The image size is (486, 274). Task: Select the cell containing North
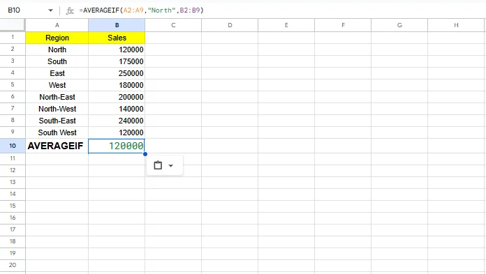(x=57, y=50)
